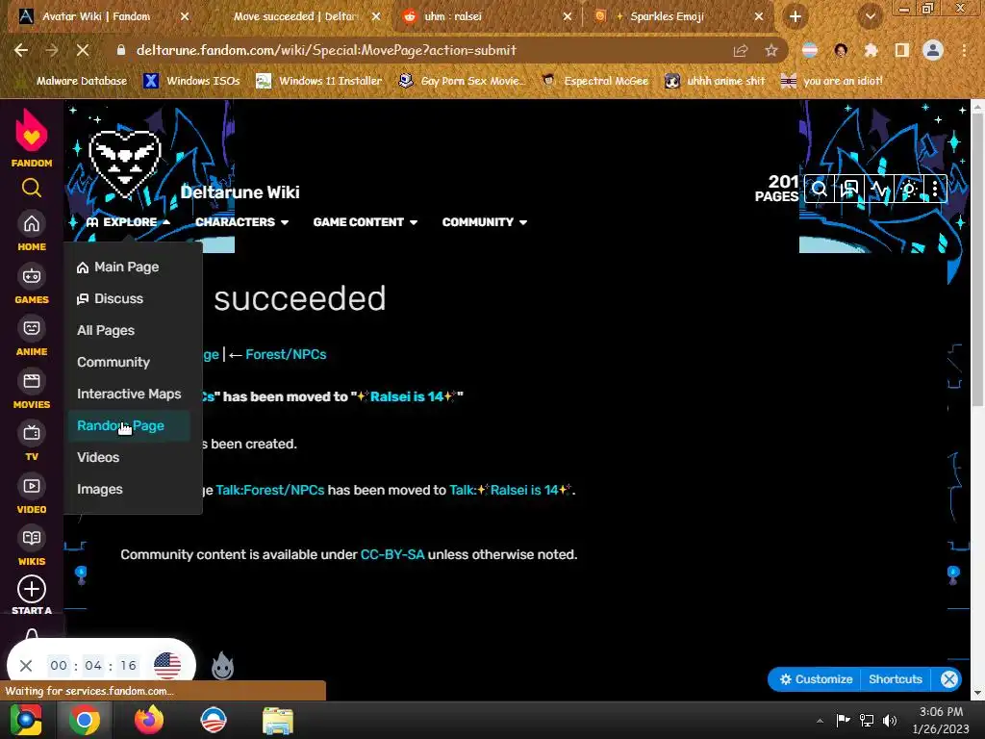Open the wiki more options dots menu
This screenshot has width=985, height=739.
(x=935, y=189)
